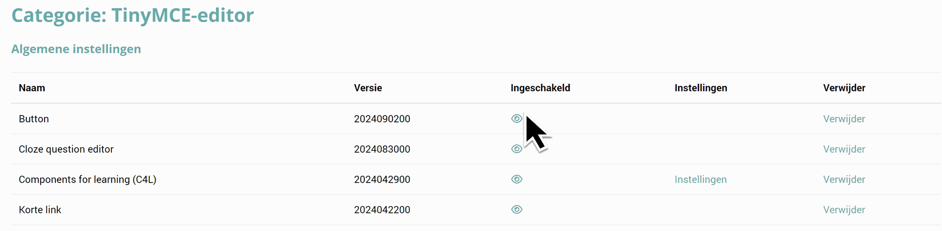Toggle visibility of Components for learning (C4L)
Image resolution: width=942 pixels, height=231 pixels.
coord(516,179)
